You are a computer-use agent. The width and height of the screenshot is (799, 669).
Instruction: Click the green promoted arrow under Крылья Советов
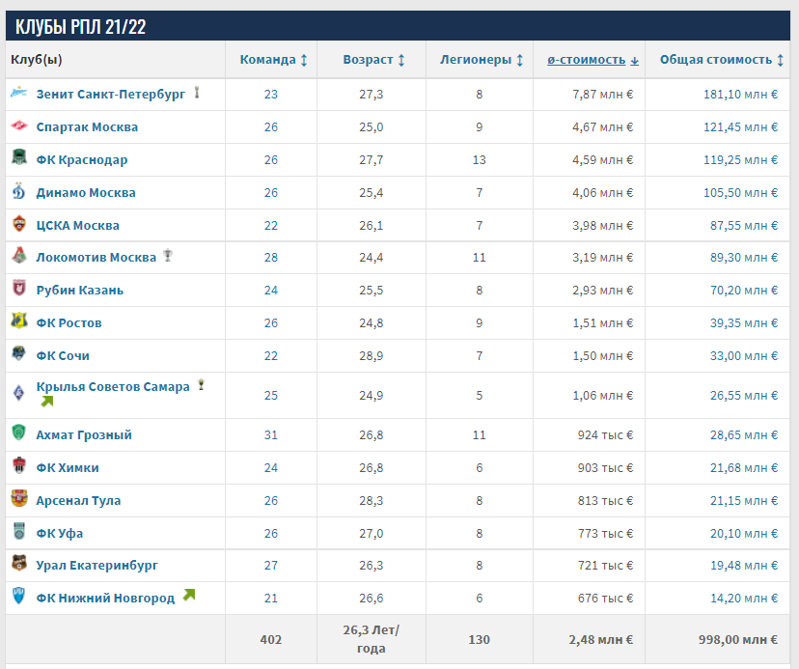(x=47, y=402)
